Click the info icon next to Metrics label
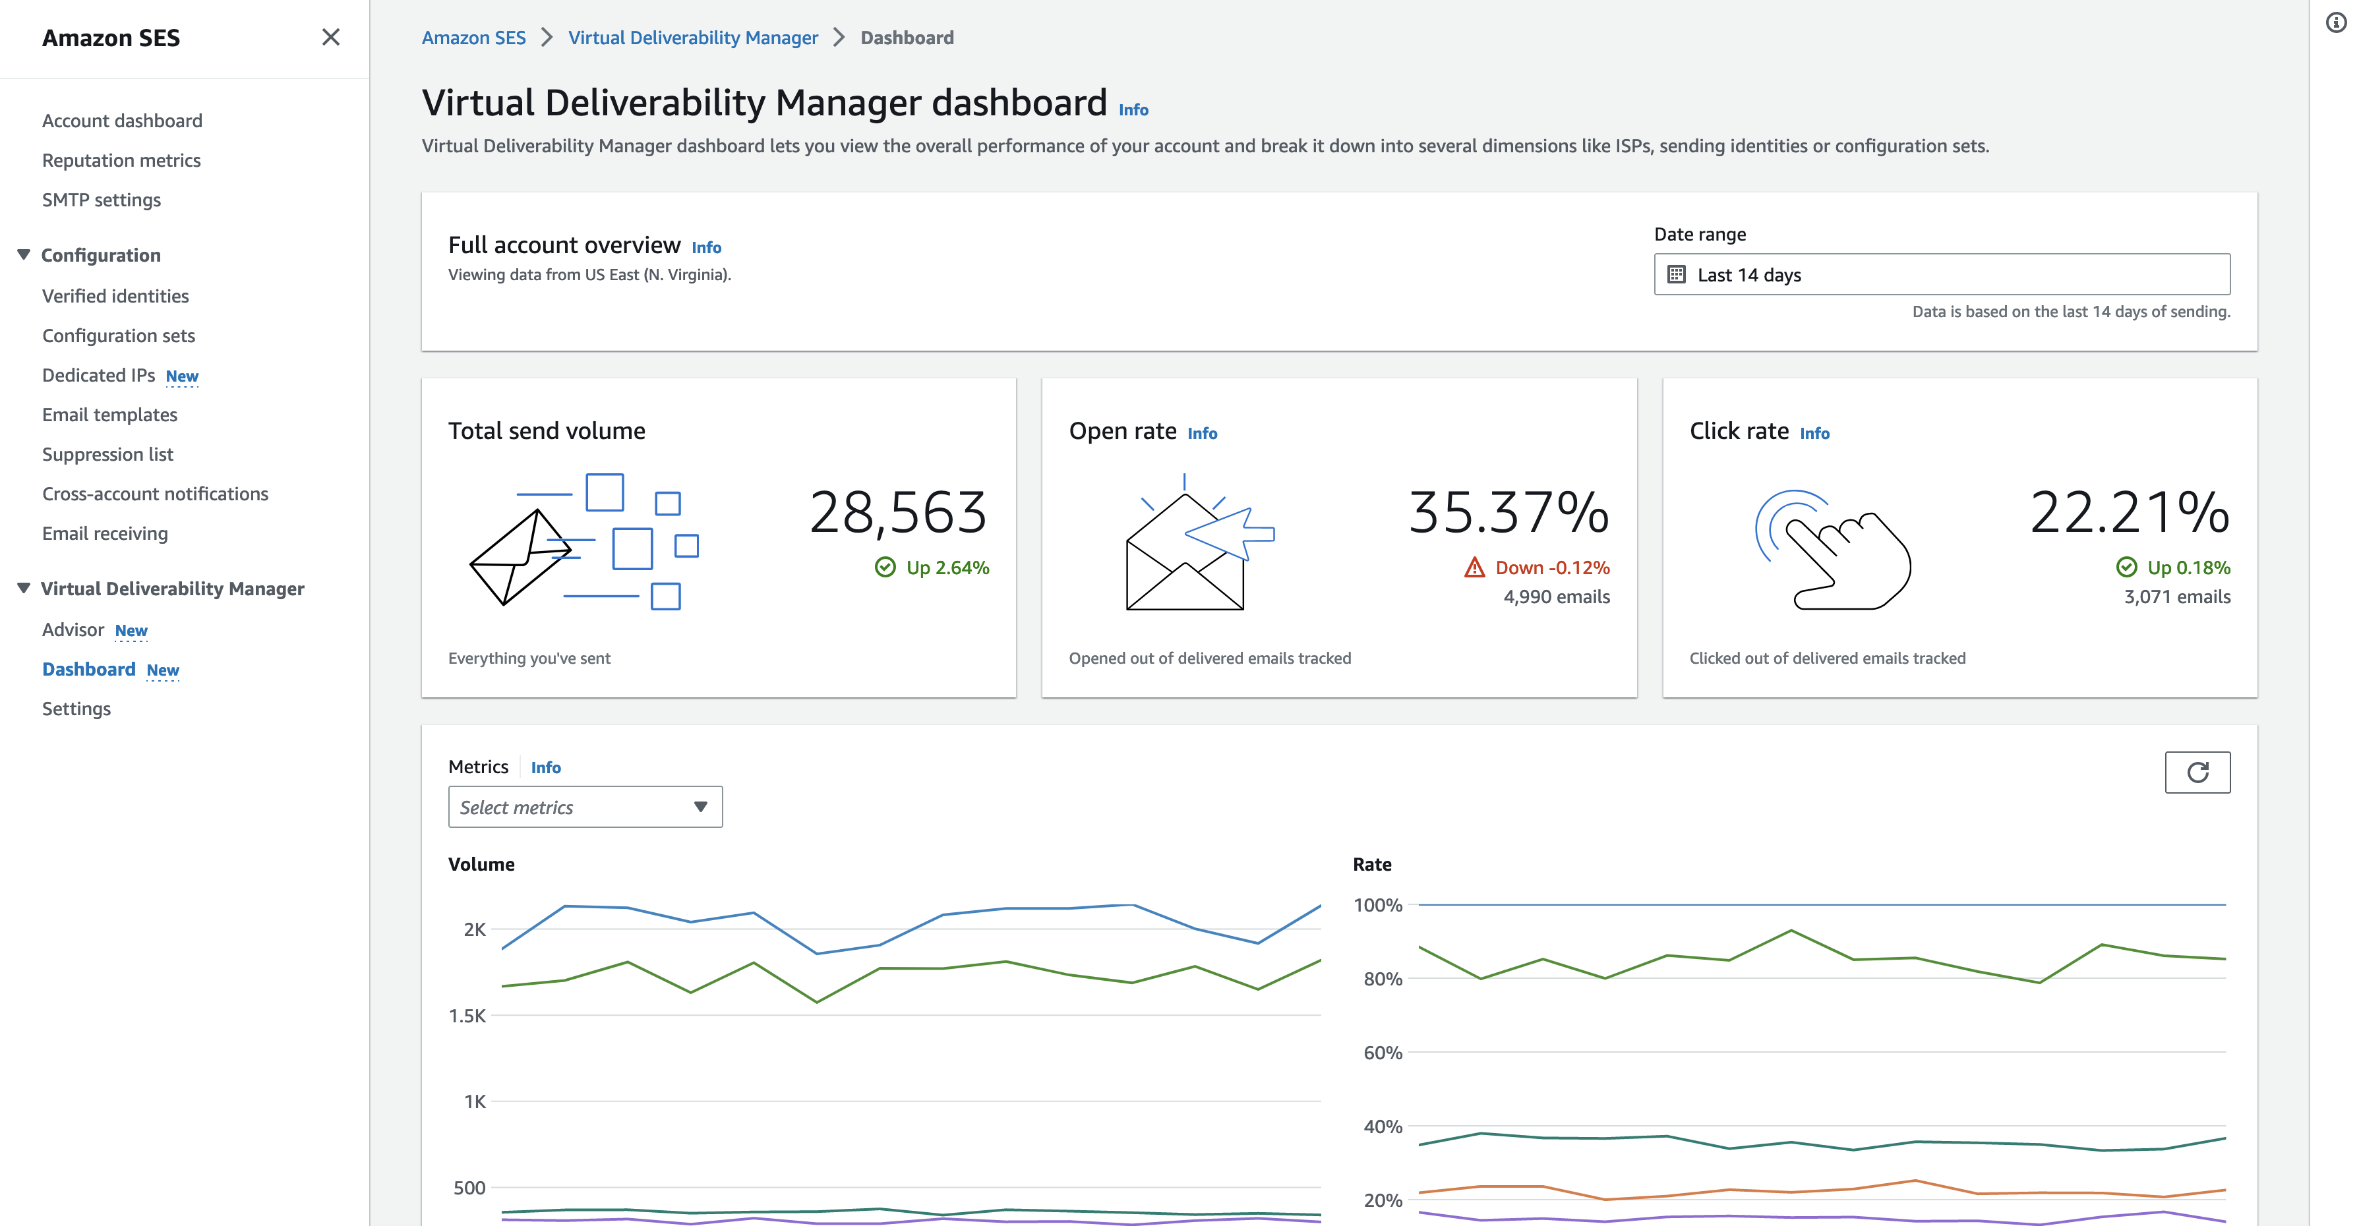Image resolution: width=2359 pixels, height=1226 pixels. [x=546, y=766]
